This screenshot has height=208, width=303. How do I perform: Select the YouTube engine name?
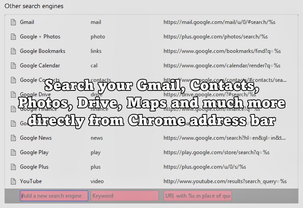pyautogui.click(x=31, y=181)
